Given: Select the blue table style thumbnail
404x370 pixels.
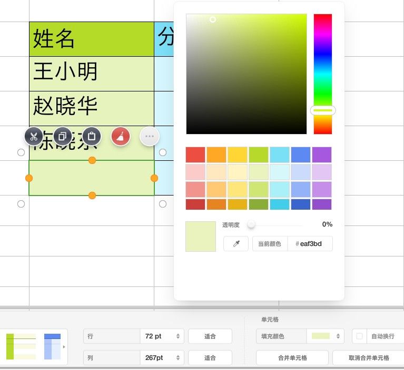Looking at the screenshot, I should [x=52, y=346].
